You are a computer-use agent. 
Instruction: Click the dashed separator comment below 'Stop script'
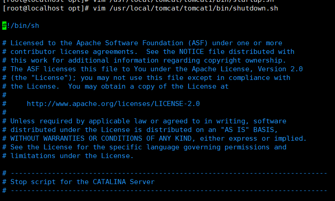pos(165,190)
